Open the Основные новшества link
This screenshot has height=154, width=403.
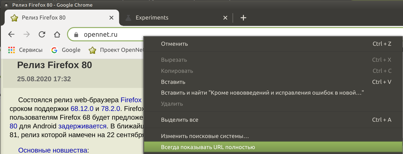[53, 150]
